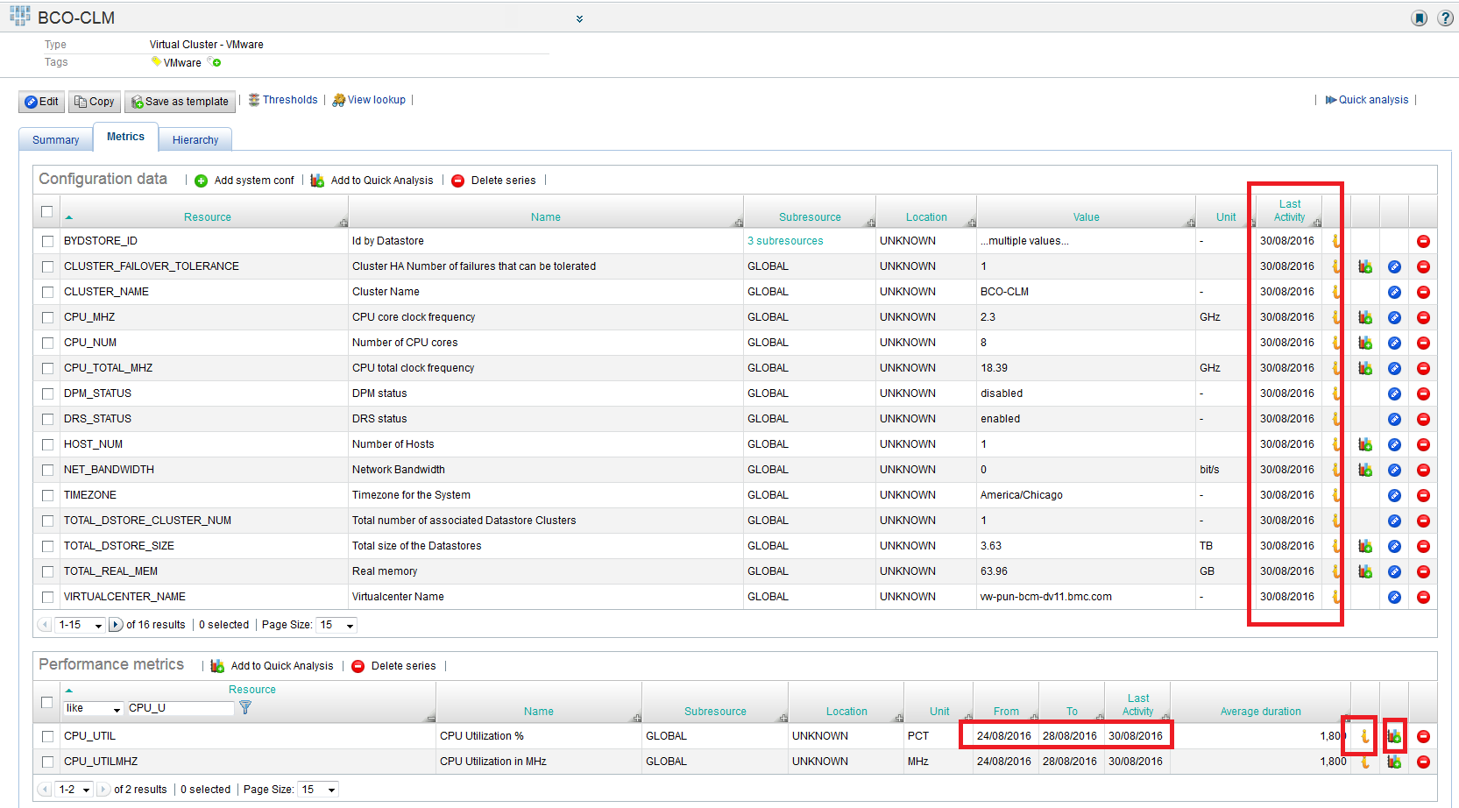
Task: Click the add tag green plus icon
Action: click(216, 62)
